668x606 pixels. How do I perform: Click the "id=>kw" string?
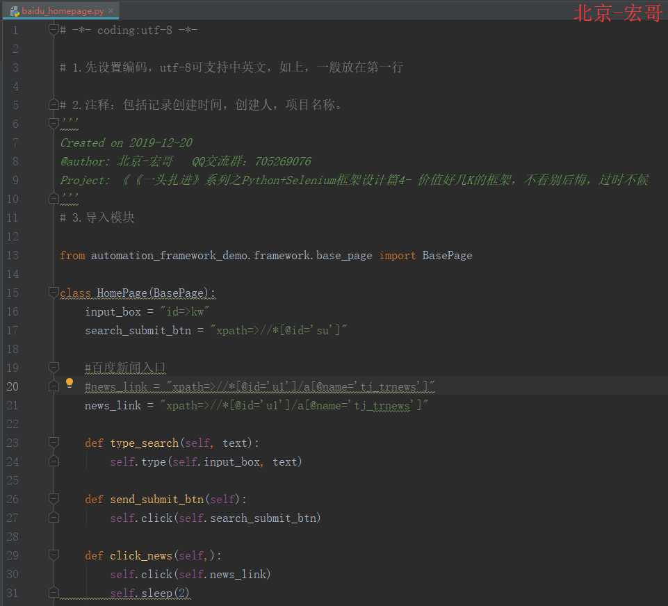pyautogui.click(x=184, y=312)
